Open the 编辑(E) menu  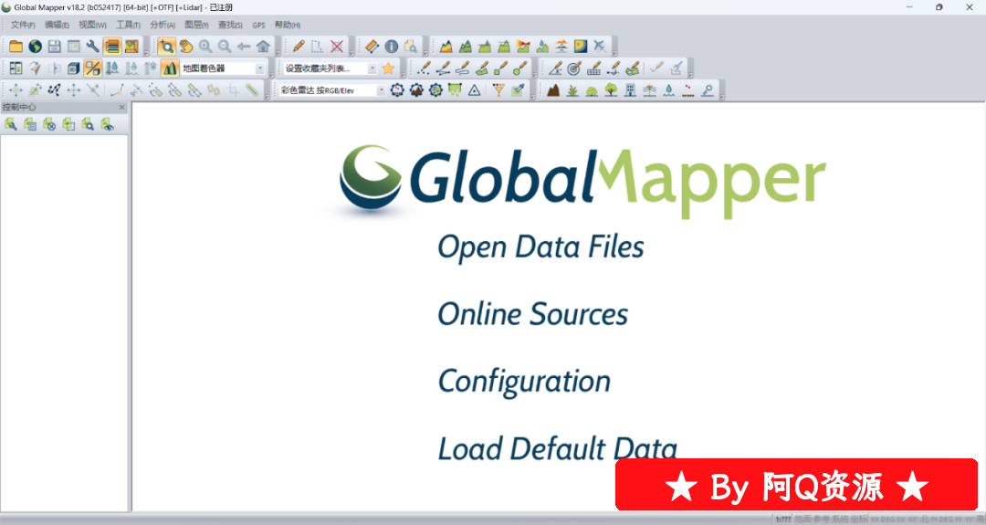57,26
